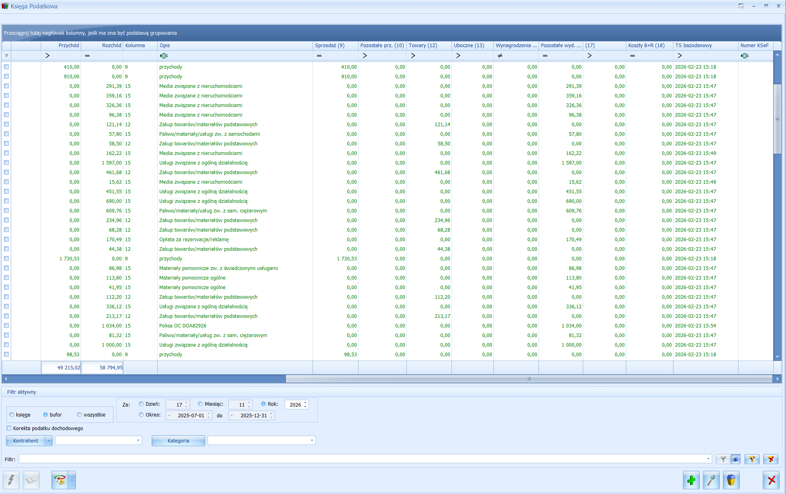This screenshot has height=494, width=786.
Task: Click the clear filter icon with red X
Action: [770, 459]
